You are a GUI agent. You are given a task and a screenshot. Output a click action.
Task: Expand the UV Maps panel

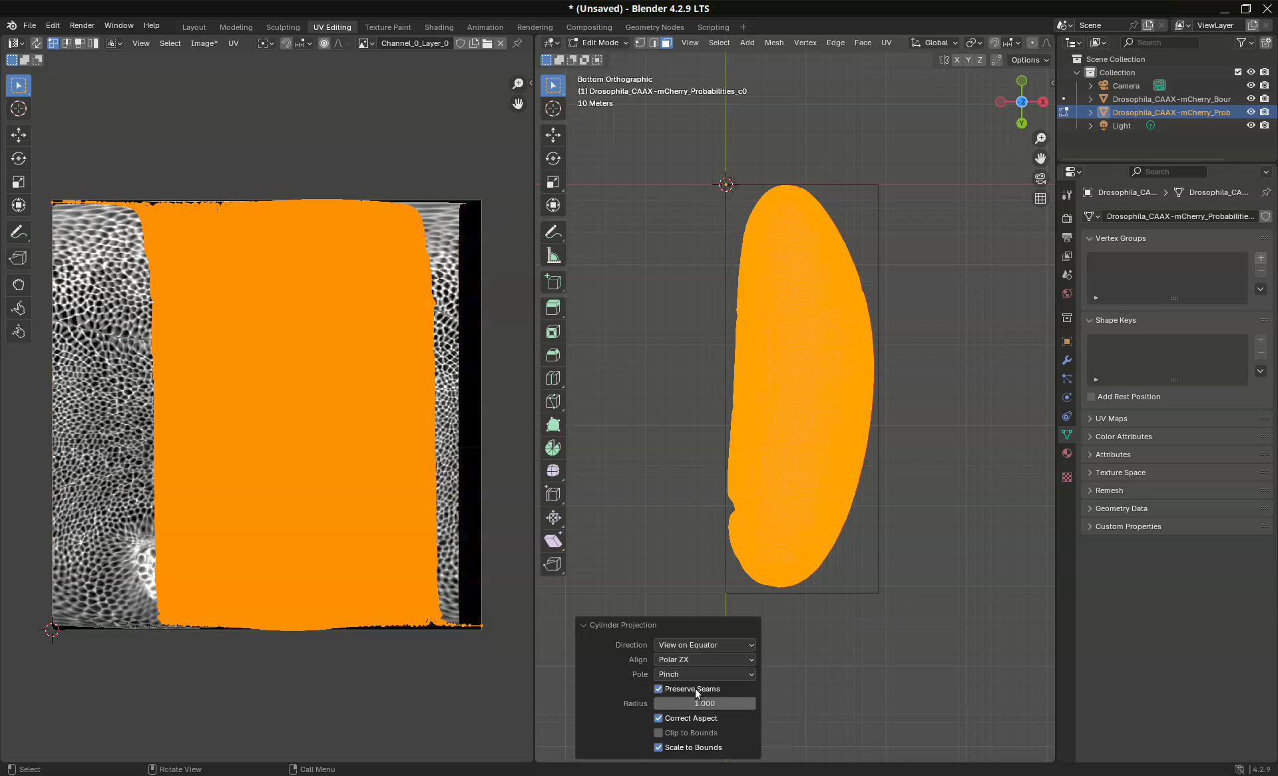point(1111,419)
